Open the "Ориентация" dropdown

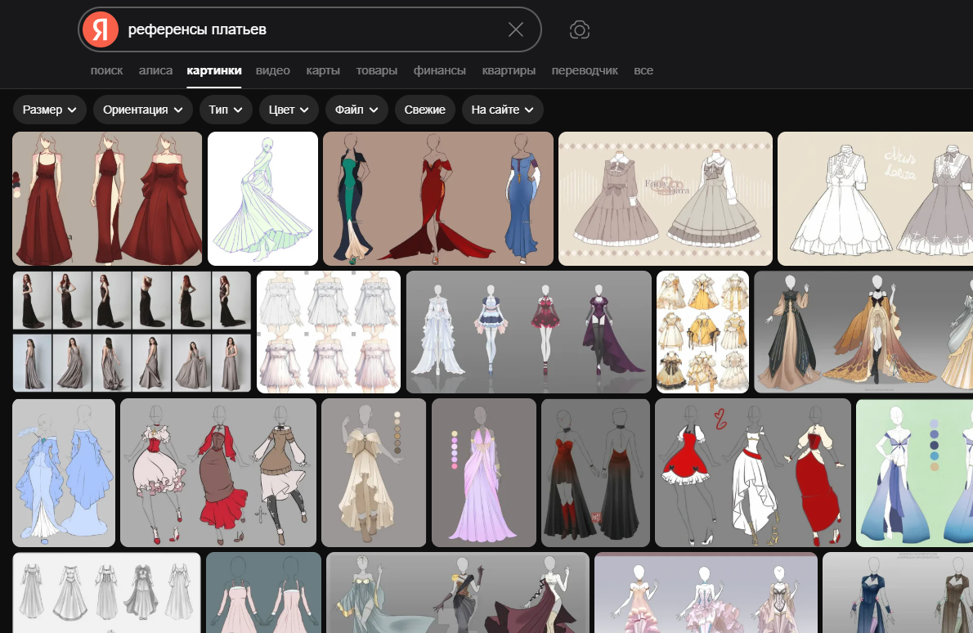[x=143, y=110]
